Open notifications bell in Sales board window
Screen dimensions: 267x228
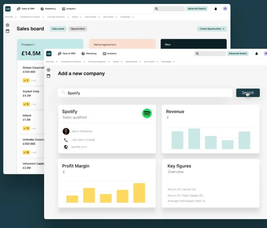pyautogui.click(x=216, y=9)
